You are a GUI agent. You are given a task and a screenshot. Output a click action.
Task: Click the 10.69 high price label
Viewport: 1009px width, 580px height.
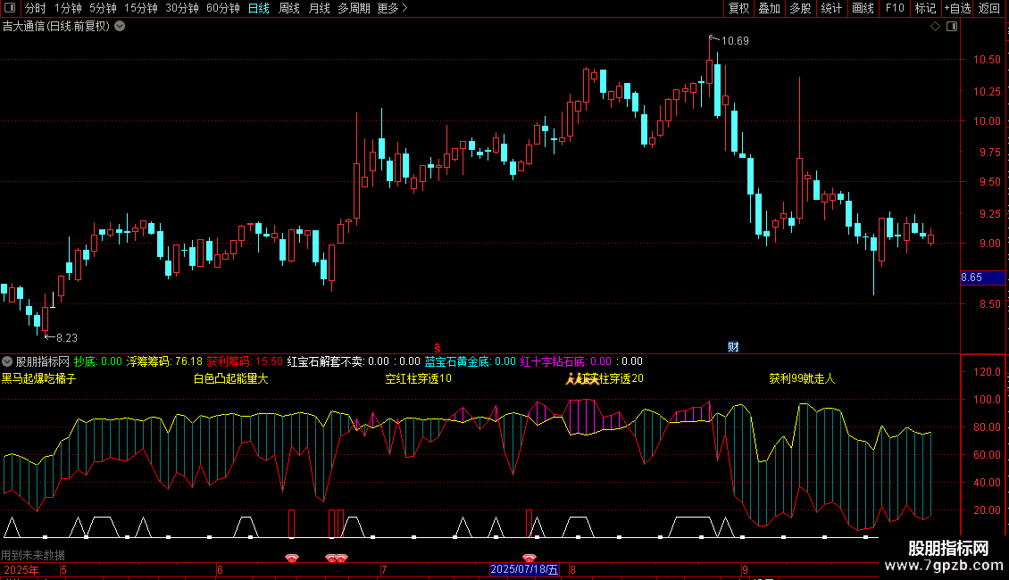[734, 40]
